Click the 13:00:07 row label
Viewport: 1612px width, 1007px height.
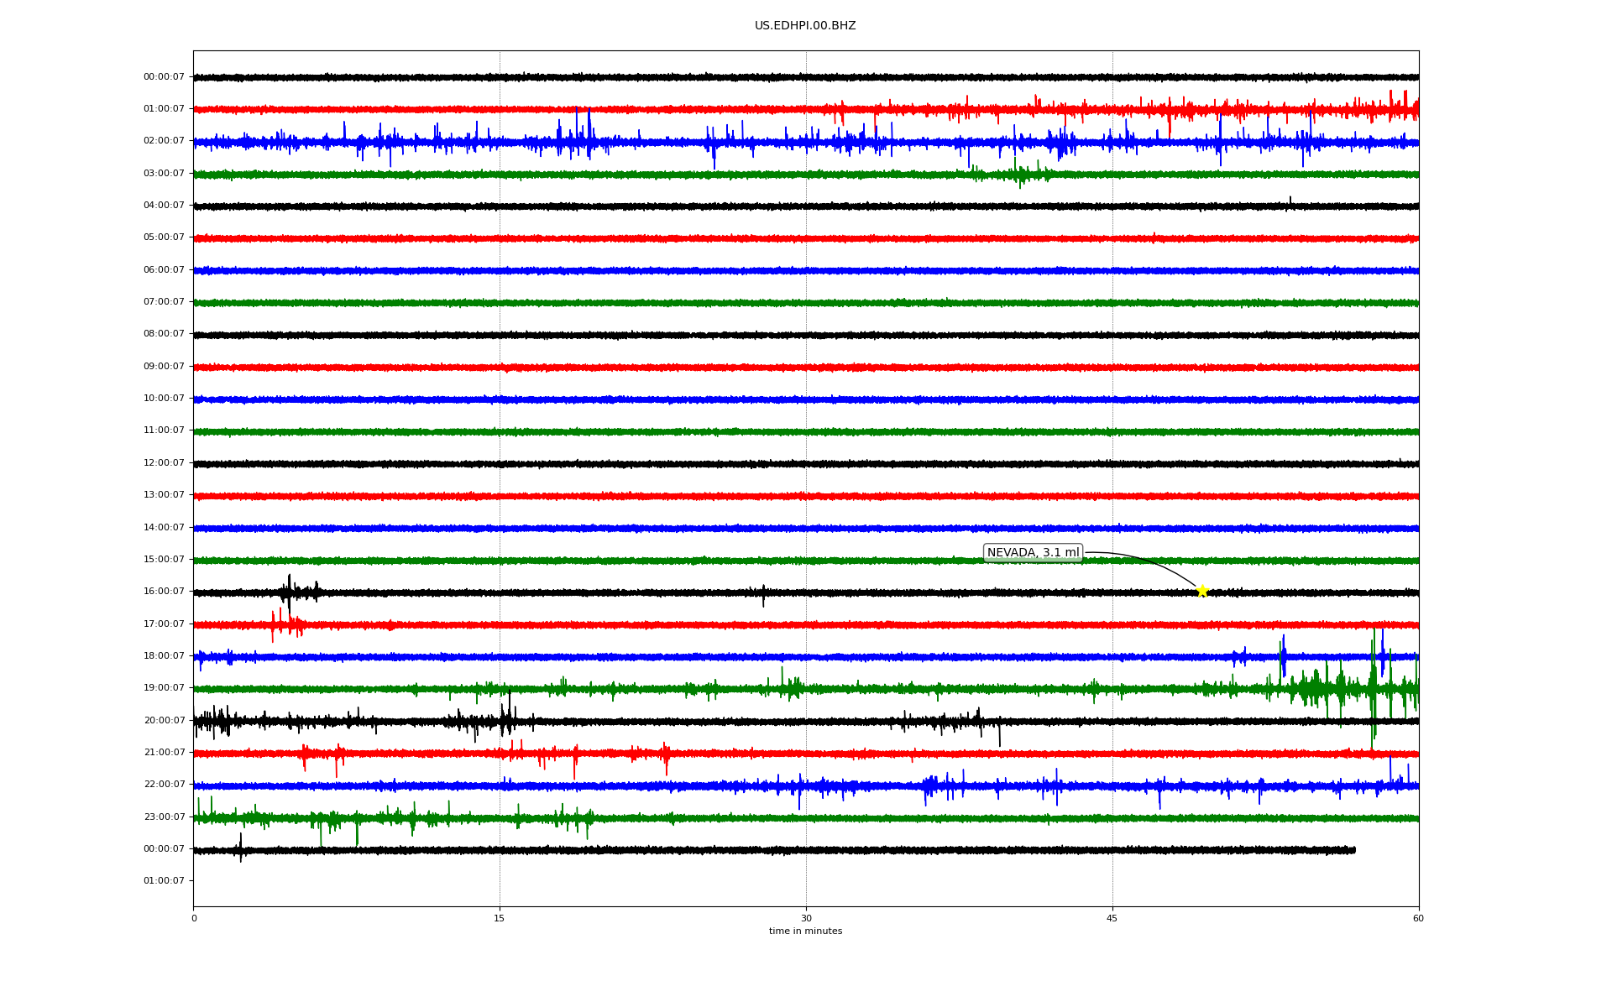[164, 495]
